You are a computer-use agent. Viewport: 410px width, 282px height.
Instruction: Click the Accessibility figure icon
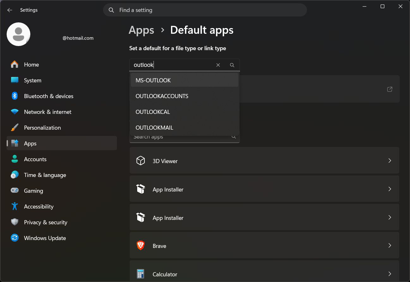tap(15, 206)
